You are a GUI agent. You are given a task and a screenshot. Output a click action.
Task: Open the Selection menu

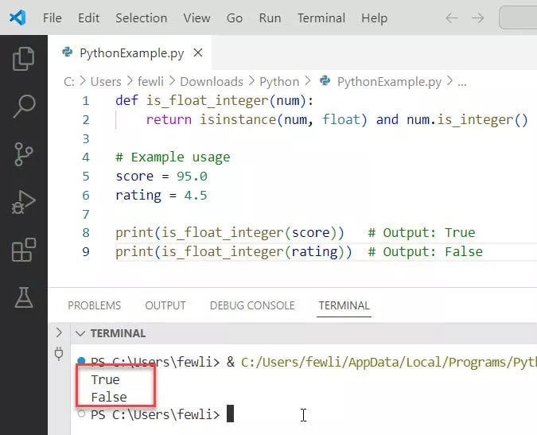[x=142, y=17]
